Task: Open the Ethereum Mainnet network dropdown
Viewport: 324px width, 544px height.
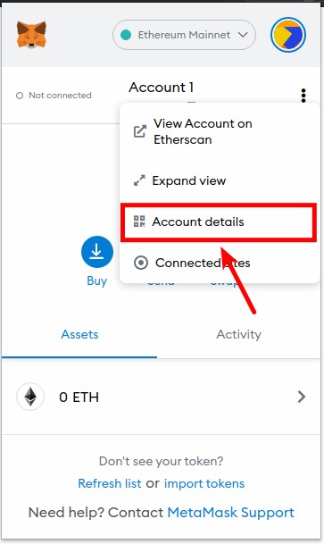Action: point(185,35)
